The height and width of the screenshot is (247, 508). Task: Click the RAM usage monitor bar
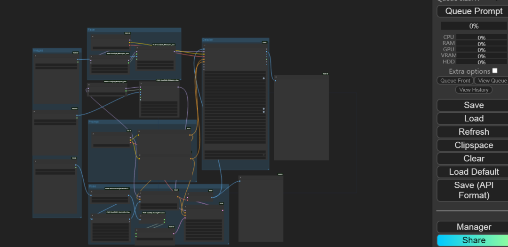click(x=481, y=43)
